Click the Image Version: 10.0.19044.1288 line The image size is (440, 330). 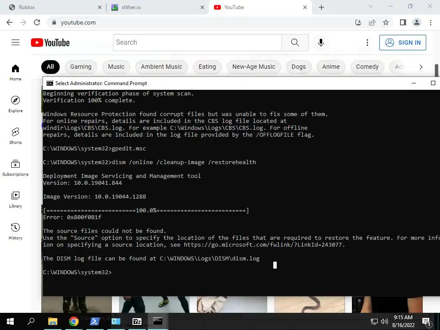click(94, 196)
